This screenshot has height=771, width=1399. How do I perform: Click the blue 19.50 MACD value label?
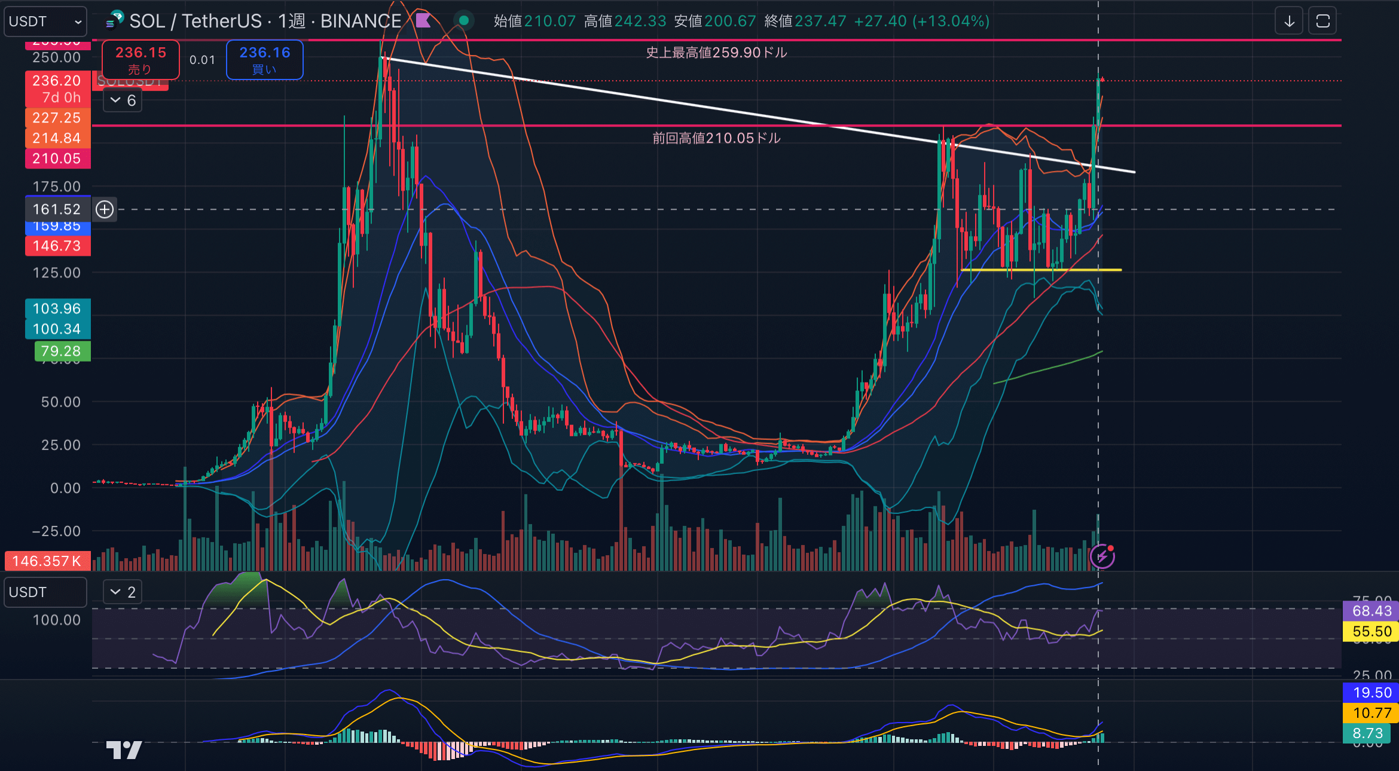(x=1371, y=693)
